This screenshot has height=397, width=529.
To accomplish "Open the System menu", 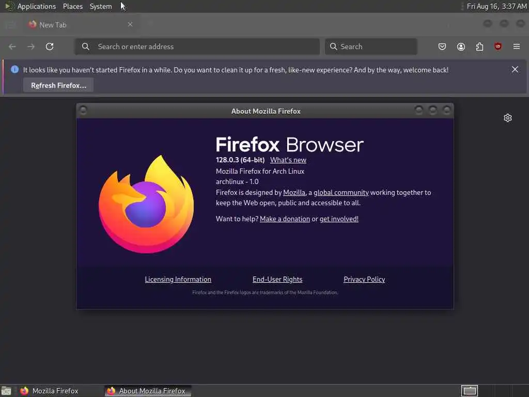I will [x=101, y=6].
